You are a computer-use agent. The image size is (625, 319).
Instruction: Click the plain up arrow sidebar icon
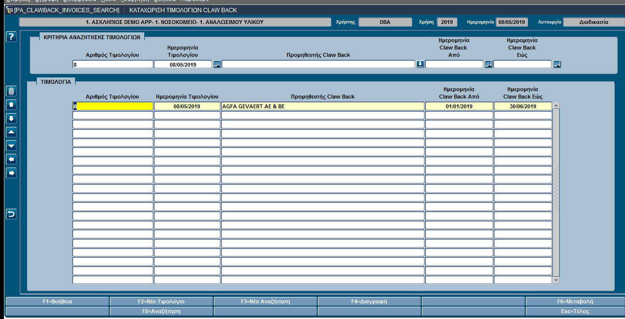(11, 105)
